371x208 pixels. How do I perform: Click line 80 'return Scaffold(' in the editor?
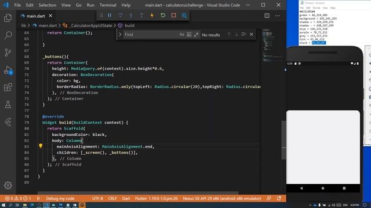(66, 128)
